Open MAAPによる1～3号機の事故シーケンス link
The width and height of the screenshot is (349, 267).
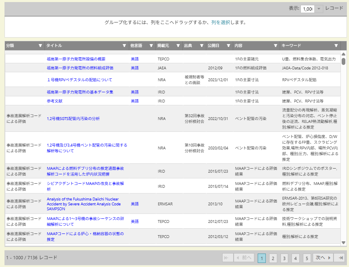click(86, 222)
